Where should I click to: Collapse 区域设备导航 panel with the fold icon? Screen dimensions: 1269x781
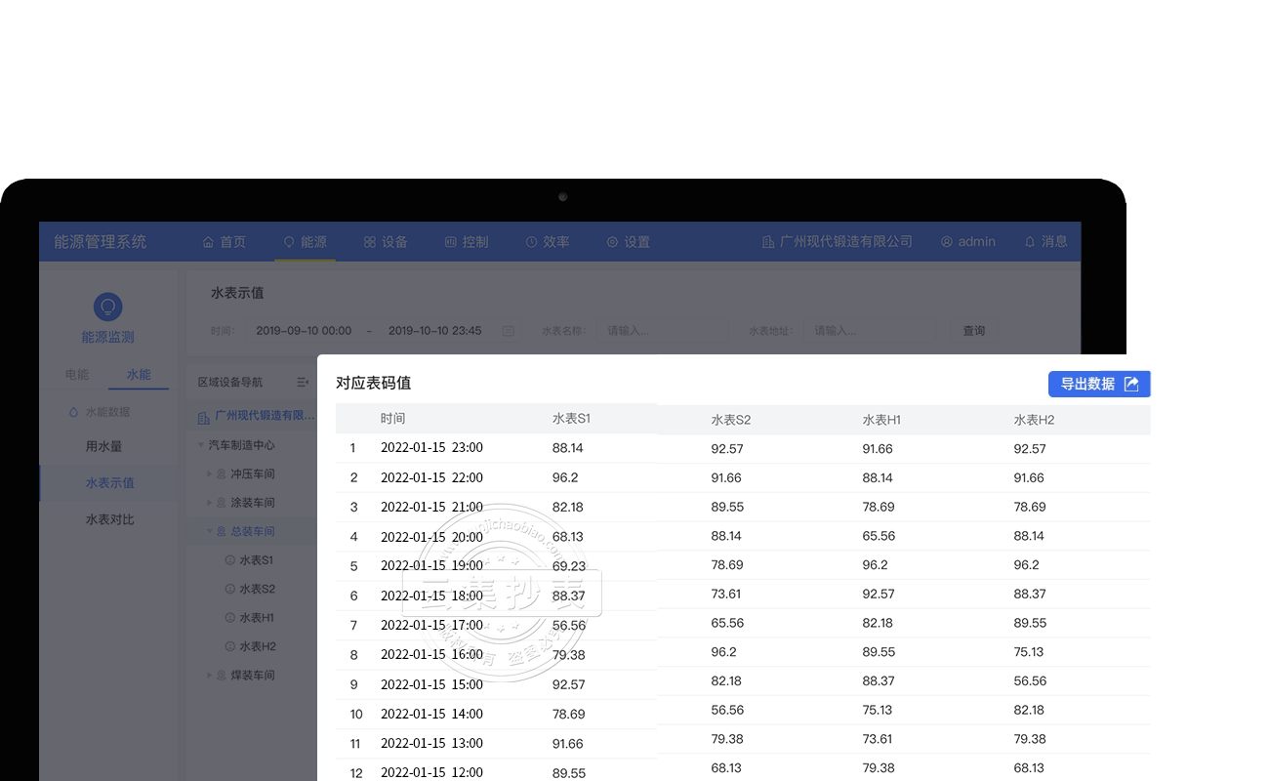coord(302,382)
